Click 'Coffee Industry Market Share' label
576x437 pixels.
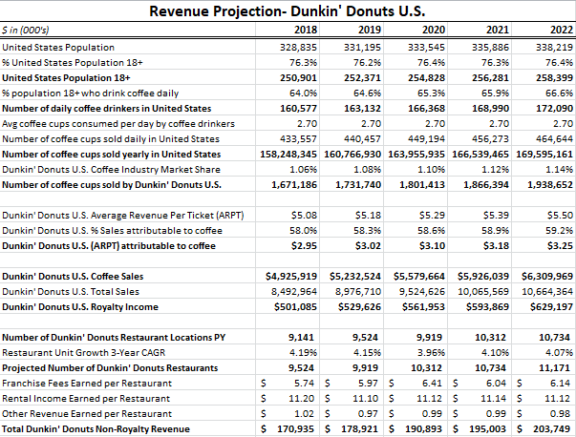click(x=112, y=170)
